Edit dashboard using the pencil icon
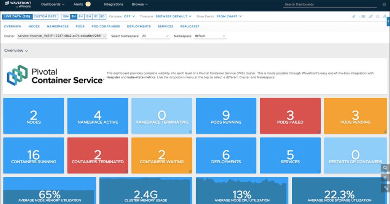Screen dimensions: 390x204 371,16
